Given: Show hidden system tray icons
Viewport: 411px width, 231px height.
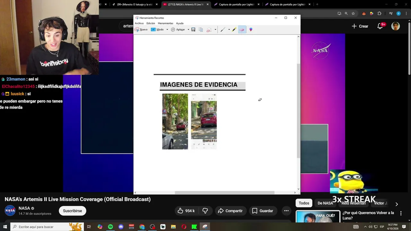Looking at the screenshot, I should (365, 227).
